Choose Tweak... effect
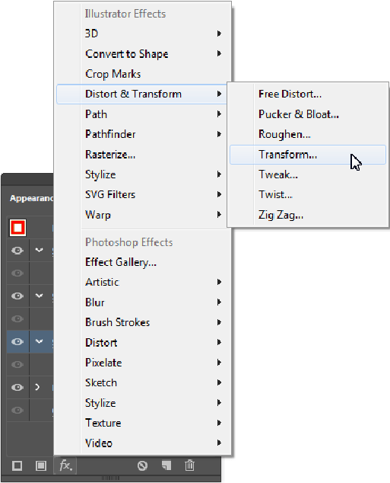 (x=308, y=174)
